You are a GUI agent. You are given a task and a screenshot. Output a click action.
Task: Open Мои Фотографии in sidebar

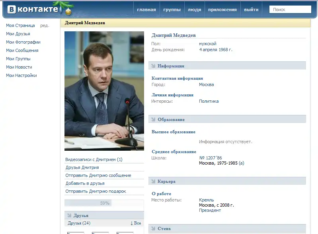click(x=23, y=42)
